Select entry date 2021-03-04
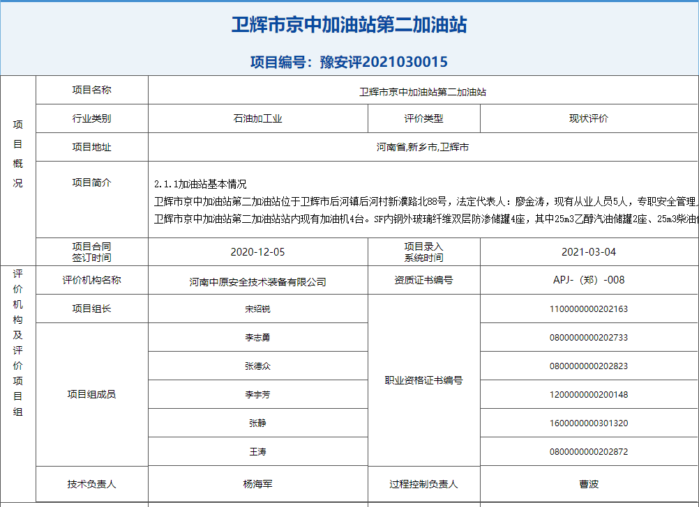Screen dimensions: 699x507 coord(589,252)
